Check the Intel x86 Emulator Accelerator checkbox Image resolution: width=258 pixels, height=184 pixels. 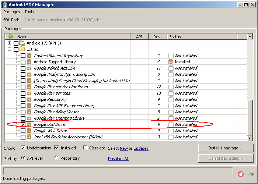click(x=23, y=137)
